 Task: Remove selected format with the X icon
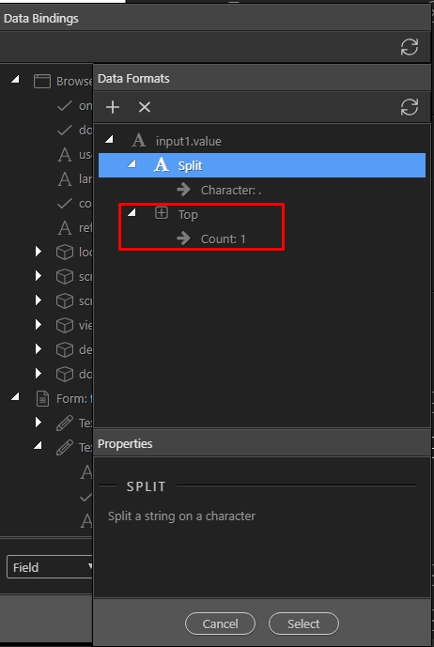pos(145,107)
